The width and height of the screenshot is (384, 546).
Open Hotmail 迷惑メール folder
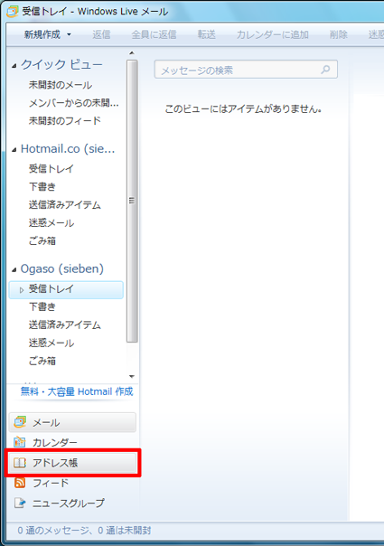point(52,223)
